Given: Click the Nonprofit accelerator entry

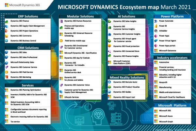Looking at the screenshot, I should [x=172, y=82].
